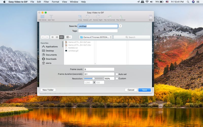Click the Rotate Left icon
Viewport: 203px width, 127px height.
(x=88, y=17)
